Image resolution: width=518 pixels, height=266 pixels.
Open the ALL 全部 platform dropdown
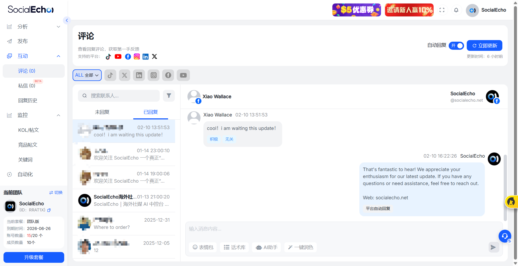point(87,75)
